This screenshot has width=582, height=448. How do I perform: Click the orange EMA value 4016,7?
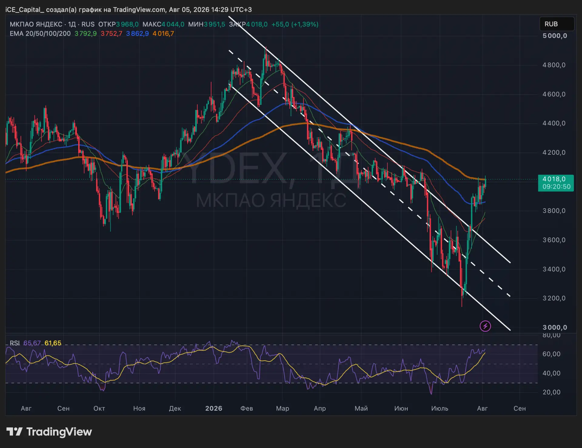pyautogui.click(x=163, y=33)
